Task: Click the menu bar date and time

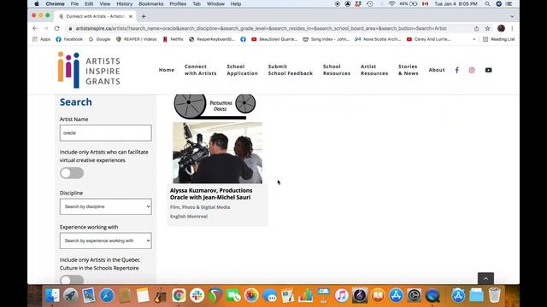Action: tap(456, 3)
